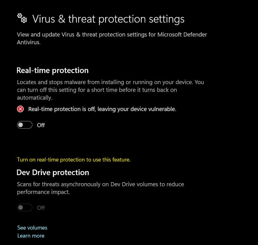The height and width of the screenshot is (245, 258).
Task: Click the circular red error badge before the warning
Action: (20, 109)
